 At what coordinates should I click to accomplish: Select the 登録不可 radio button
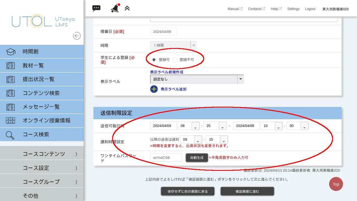point(175,59)
